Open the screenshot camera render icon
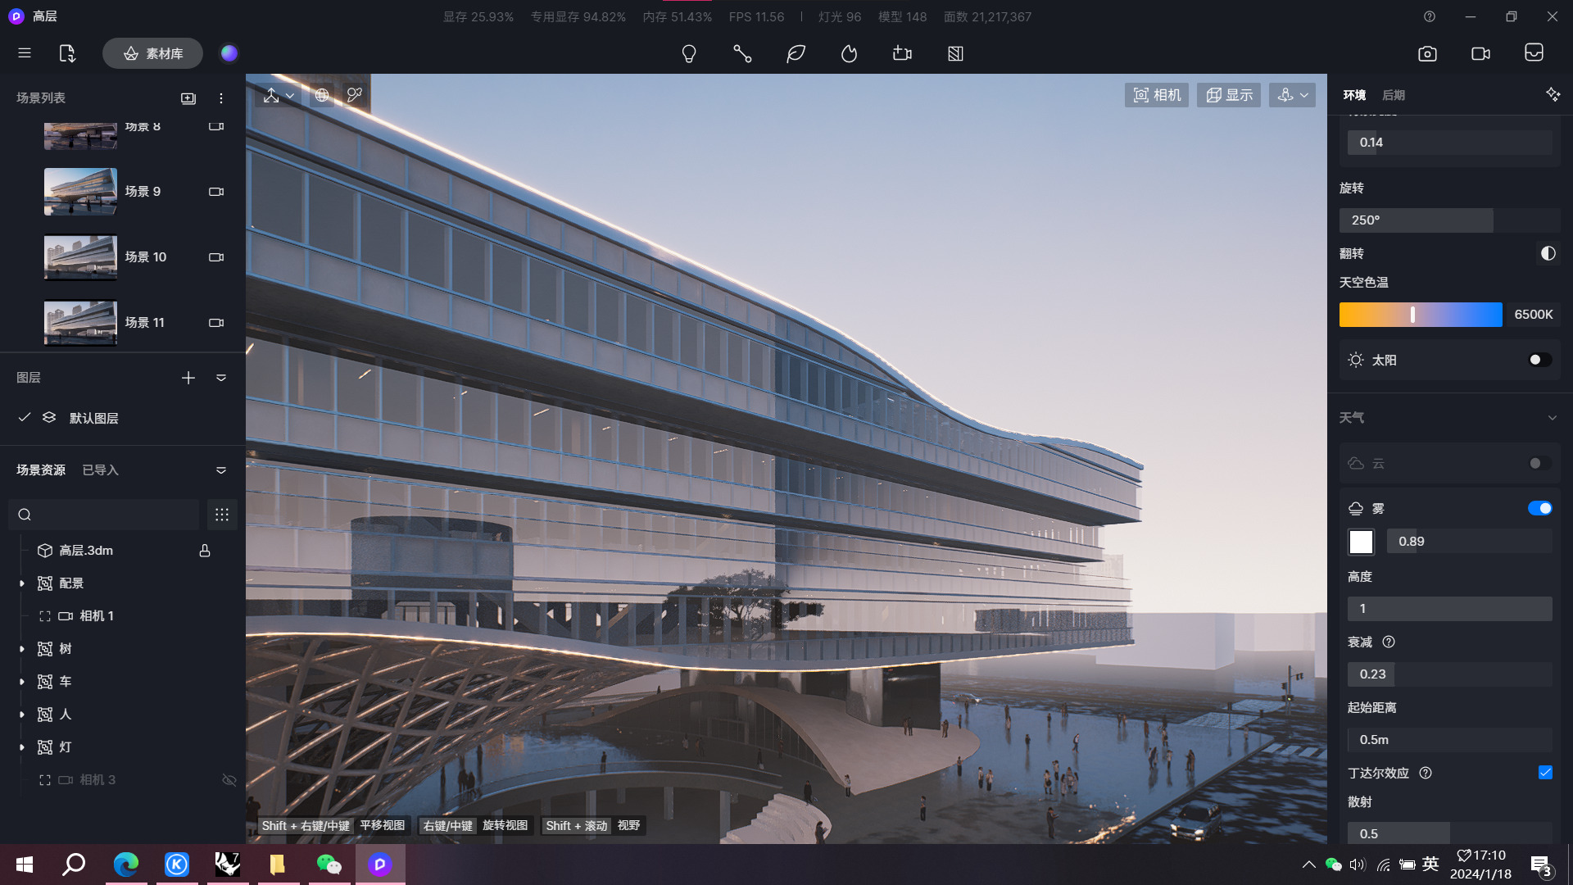Image resolution: width=1573 pixels, height=885 pixels. [1427, 54]
